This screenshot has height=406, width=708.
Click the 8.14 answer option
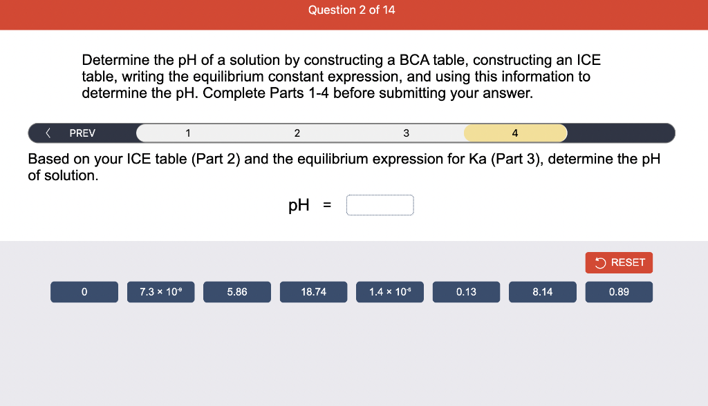pyautogui.click(x=542, y=291)
